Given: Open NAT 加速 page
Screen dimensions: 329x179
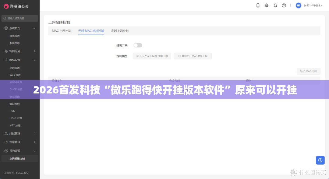Looking at the screenshot, I should [15, 125].
